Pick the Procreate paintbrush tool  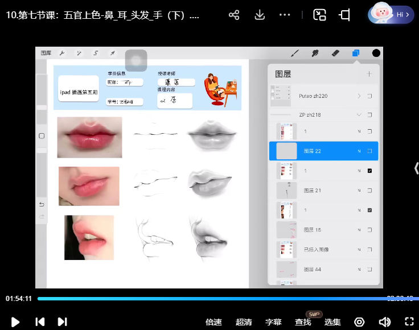tap(295, 53)
